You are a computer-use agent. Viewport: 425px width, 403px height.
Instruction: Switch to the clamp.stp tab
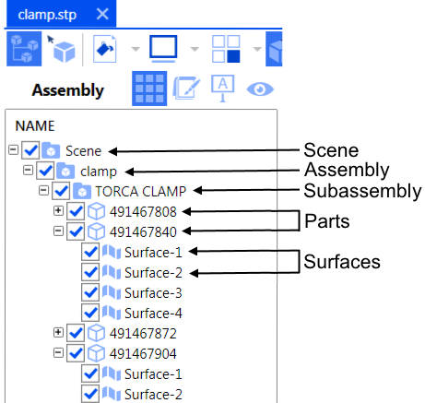tap(47, 15)
